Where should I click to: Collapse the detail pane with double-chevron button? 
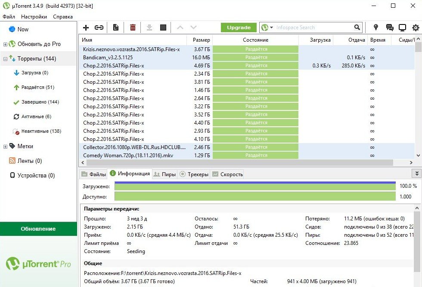click(417, 174)
